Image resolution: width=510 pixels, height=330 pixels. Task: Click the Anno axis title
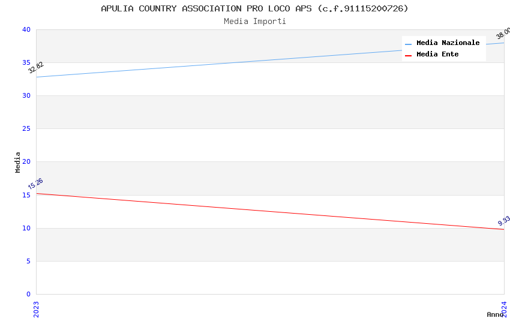coord(495,314)
